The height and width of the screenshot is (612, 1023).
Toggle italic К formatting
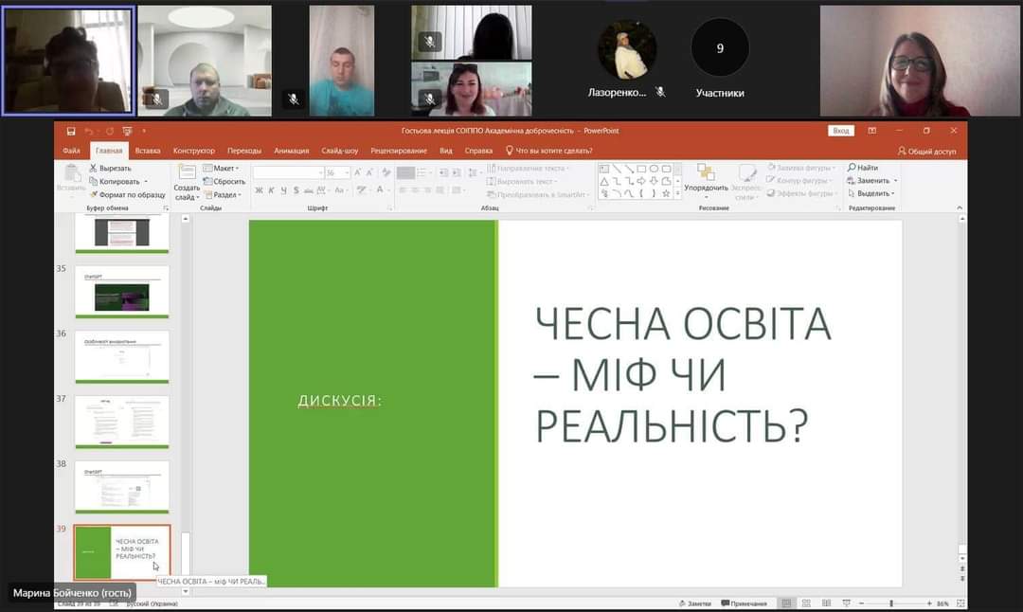coord(272,190)
